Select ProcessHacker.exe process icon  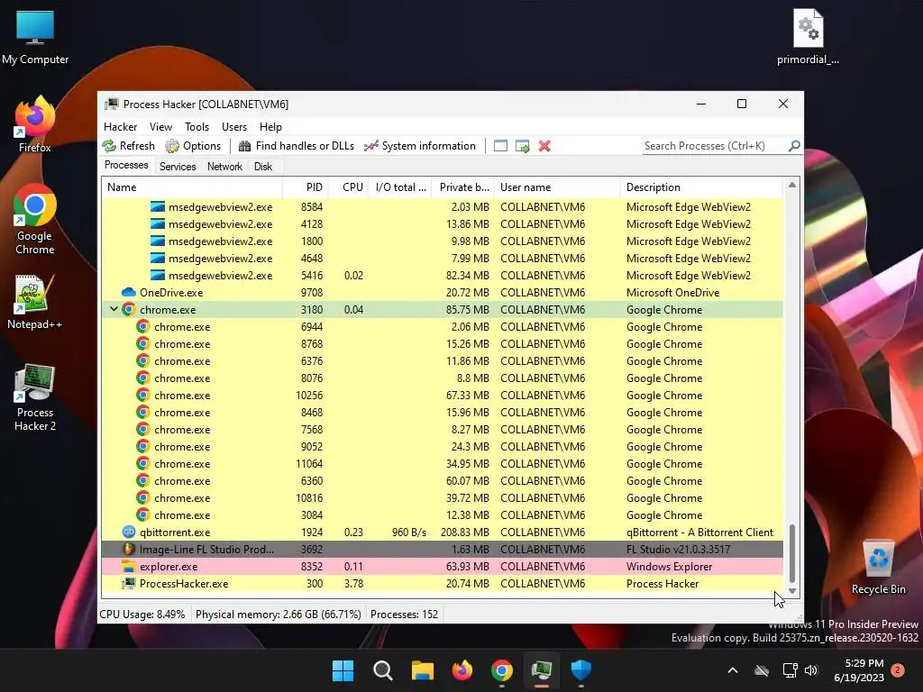pos(128,583)
